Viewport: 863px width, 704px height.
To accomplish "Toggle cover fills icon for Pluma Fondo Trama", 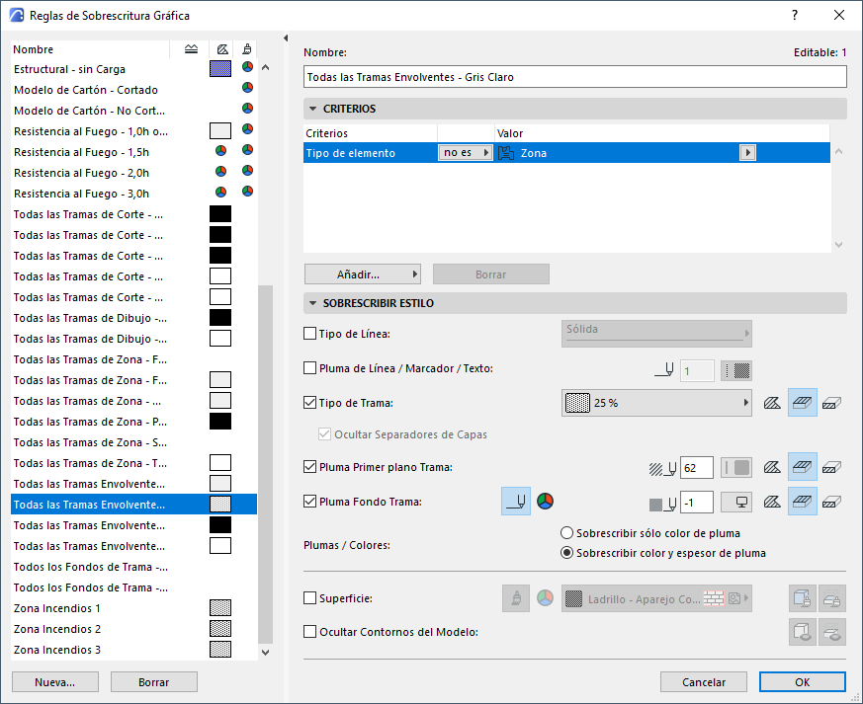I will coord(803,501).
